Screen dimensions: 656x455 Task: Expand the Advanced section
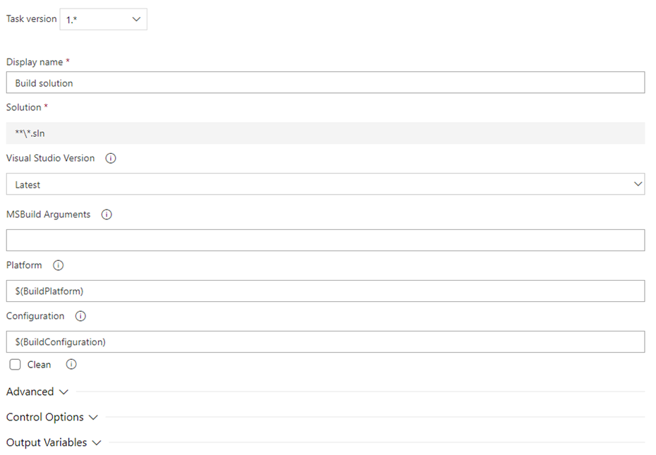(x=30, y=392)
